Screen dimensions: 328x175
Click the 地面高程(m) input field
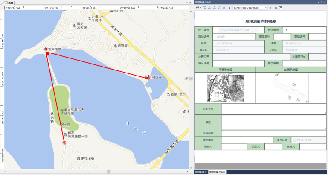pos(317,57)
